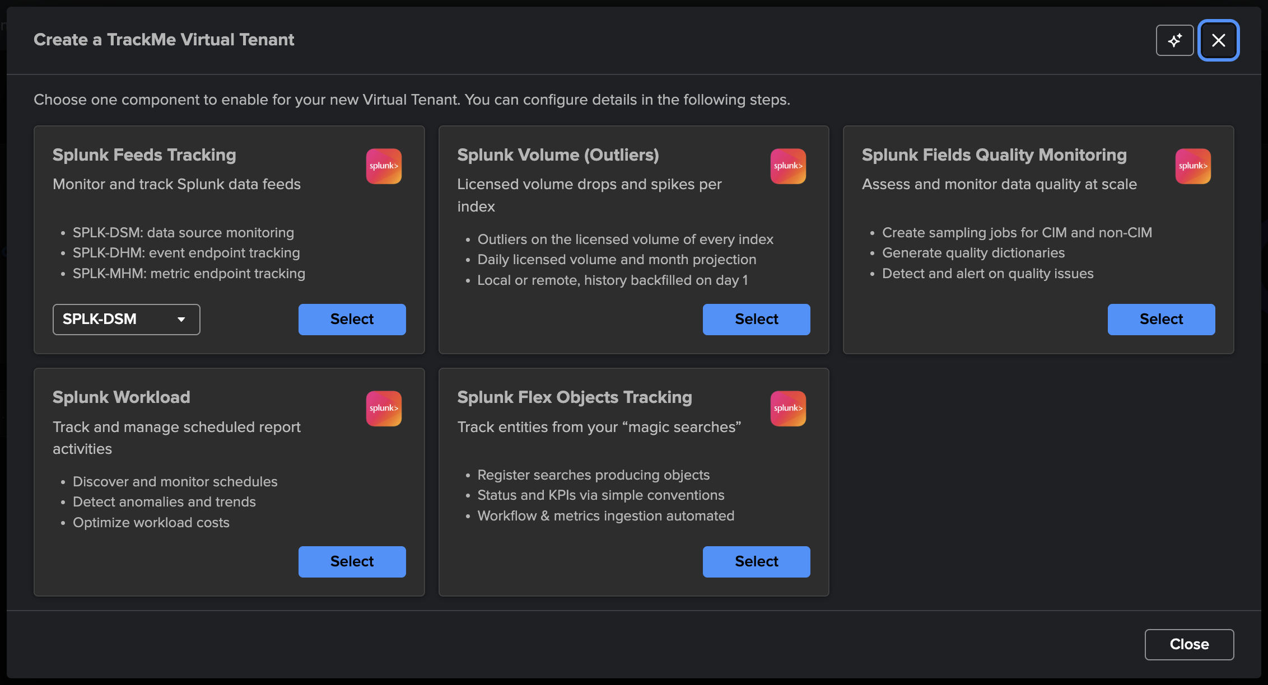The width and height of the screenshot is (1268, 685).
Task: Select the Splunk Fields Quality Monitoring component
Action: coord(1161,320)
